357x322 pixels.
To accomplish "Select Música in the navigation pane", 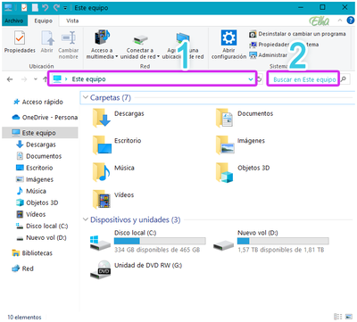I will (x=31, y=191).
